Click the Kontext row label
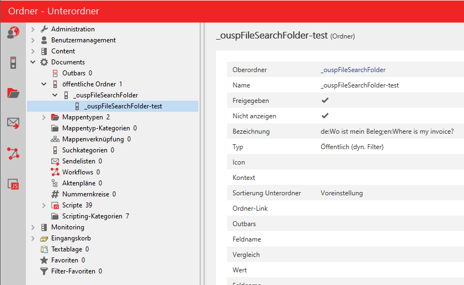This screenshot has height=285, width=464. pos(244,178)
